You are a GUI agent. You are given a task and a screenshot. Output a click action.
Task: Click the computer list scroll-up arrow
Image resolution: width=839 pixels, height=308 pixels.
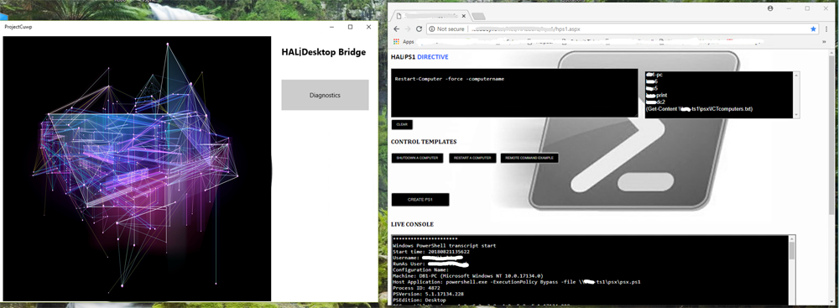[797, 76]
